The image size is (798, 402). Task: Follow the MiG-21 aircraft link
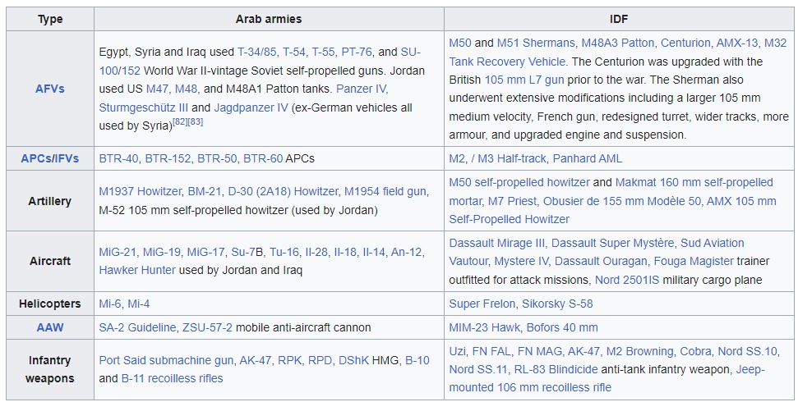(118, 252)
